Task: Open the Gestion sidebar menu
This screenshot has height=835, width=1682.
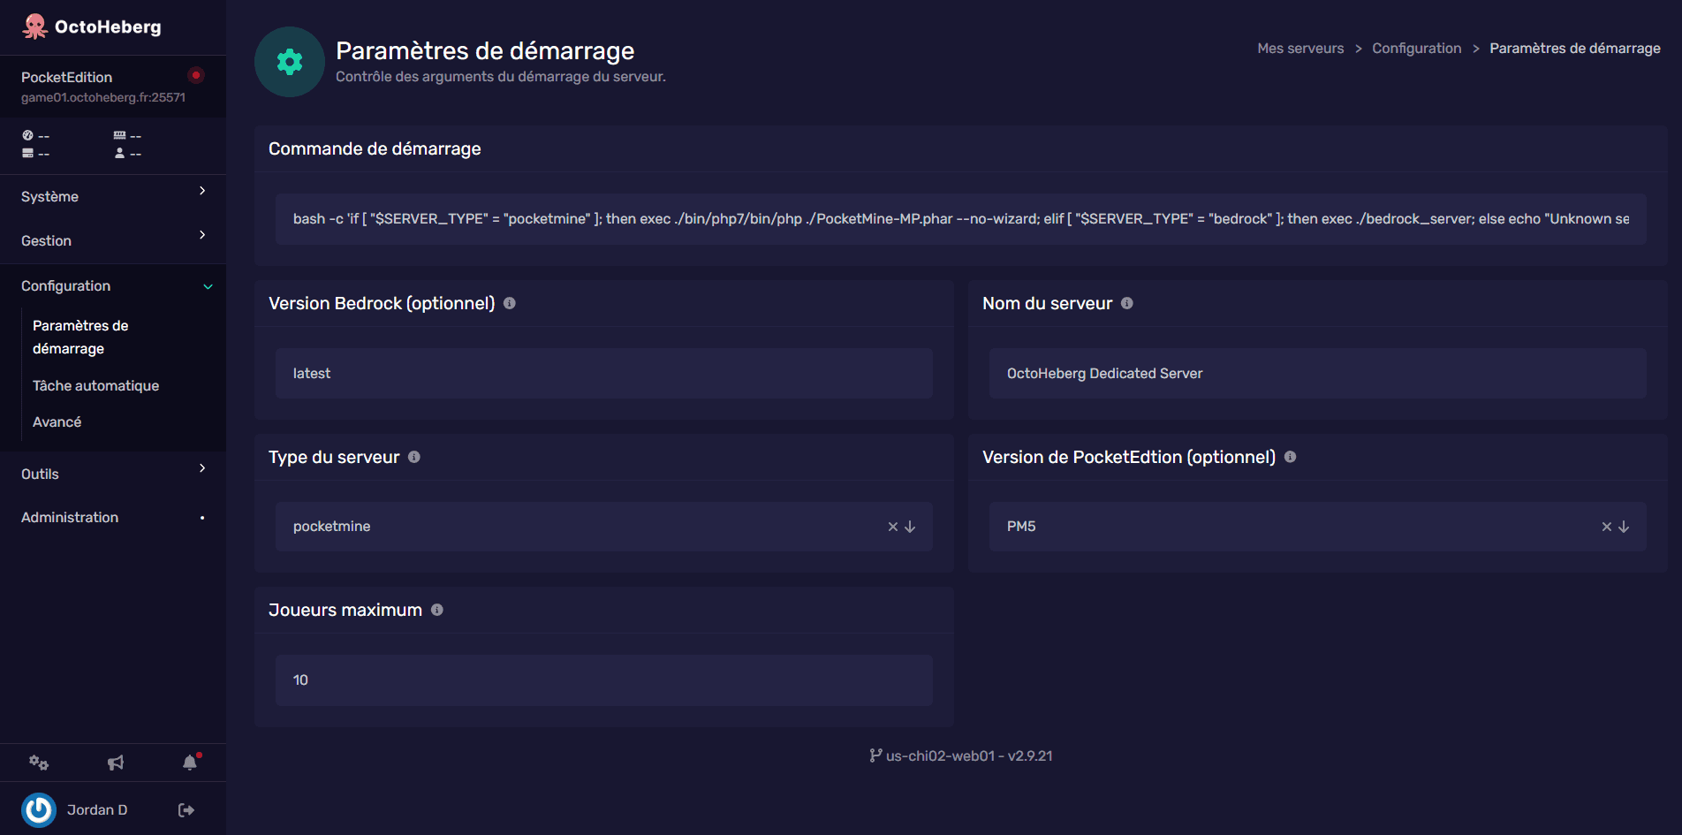Action: pyautogui.click(x=113, y=240)
